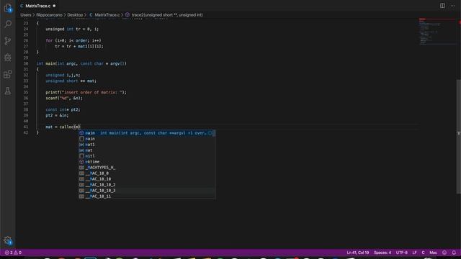Open the Manage gear menu
Screen dimensions: 461x259
(8, 240)
